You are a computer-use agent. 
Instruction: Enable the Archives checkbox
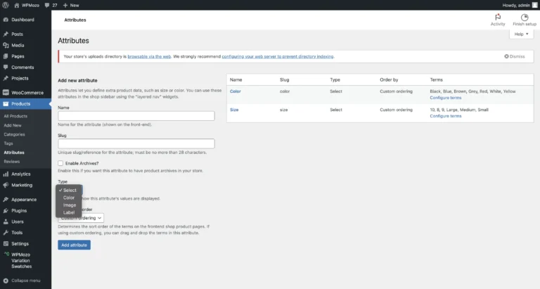pyautogui.click(x=60, y=163)
